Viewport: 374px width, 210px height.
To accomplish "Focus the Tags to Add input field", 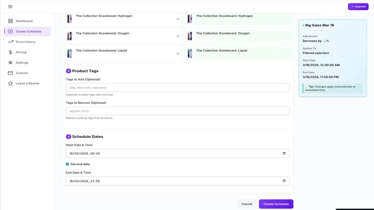I will [178, 88].
